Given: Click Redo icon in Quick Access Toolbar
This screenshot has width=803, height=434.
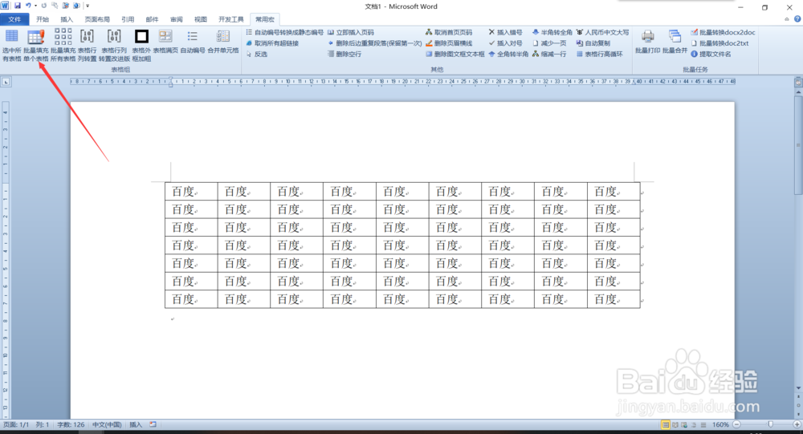Looking at the screenshot, I should pyautogui.click(x=44, y=6).
